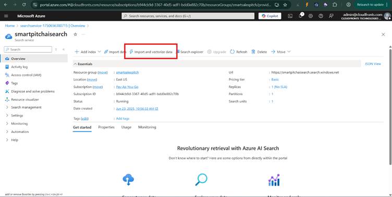Switch to the Usage tab

(x=126, y=127)
